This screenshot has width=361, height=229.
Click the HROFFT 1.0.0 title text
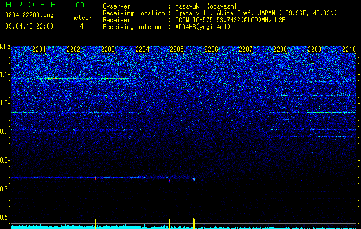pyautogui.click(x=45, y=5)
